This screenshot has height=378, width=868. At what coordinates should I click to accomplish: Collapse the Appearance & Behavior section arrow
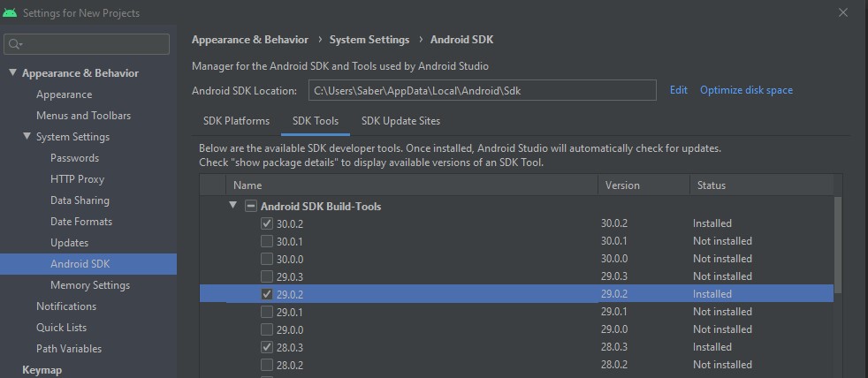tap(12, 72)
